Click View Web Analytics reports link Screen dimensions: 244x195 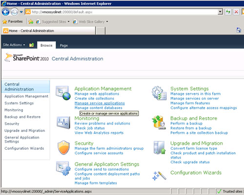tap(99, 133)
